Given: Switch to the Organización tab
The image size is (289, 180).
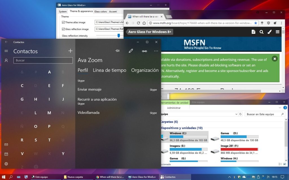Looking at the screenshot, I should pyautogui.click(x=145, y=70).
